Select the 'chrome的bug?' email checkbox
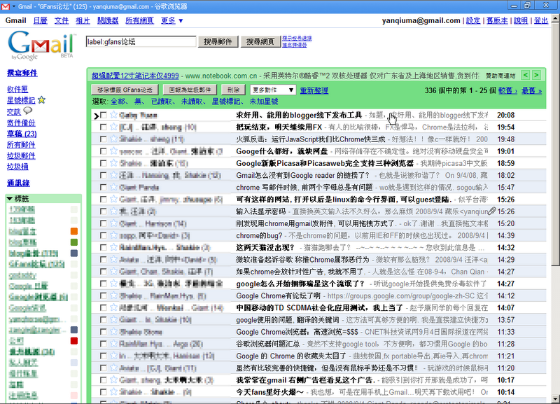 point(103,236)
